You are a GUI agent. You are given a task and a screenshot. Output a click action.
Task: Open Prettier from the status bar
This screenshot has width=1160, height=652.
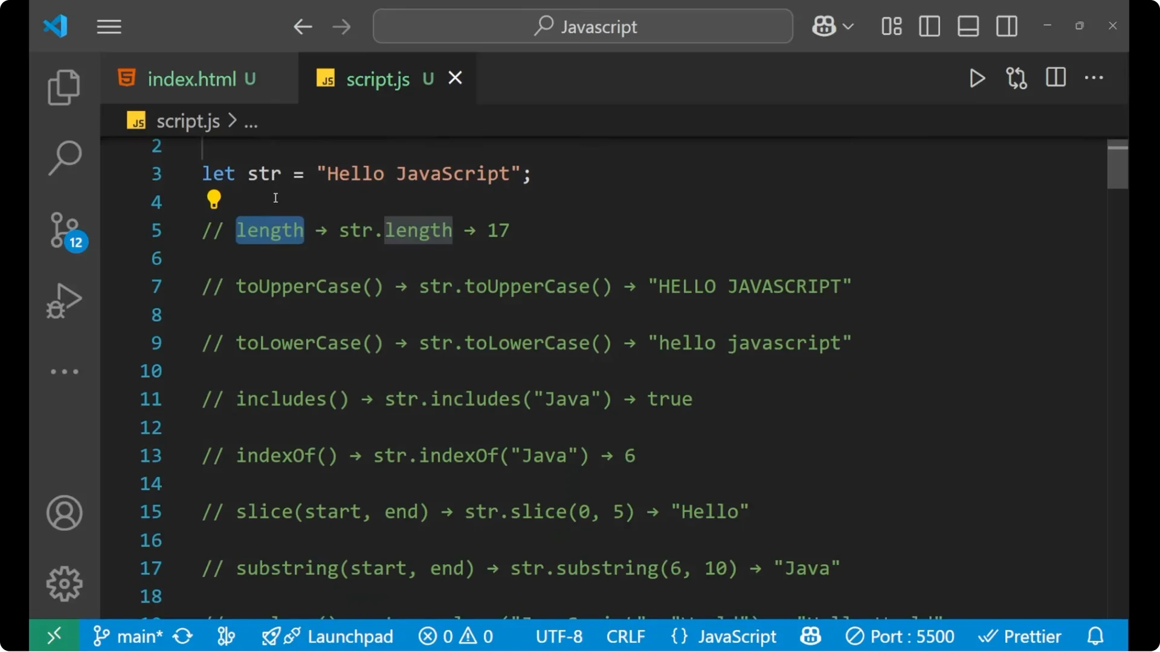point(1020,636)
